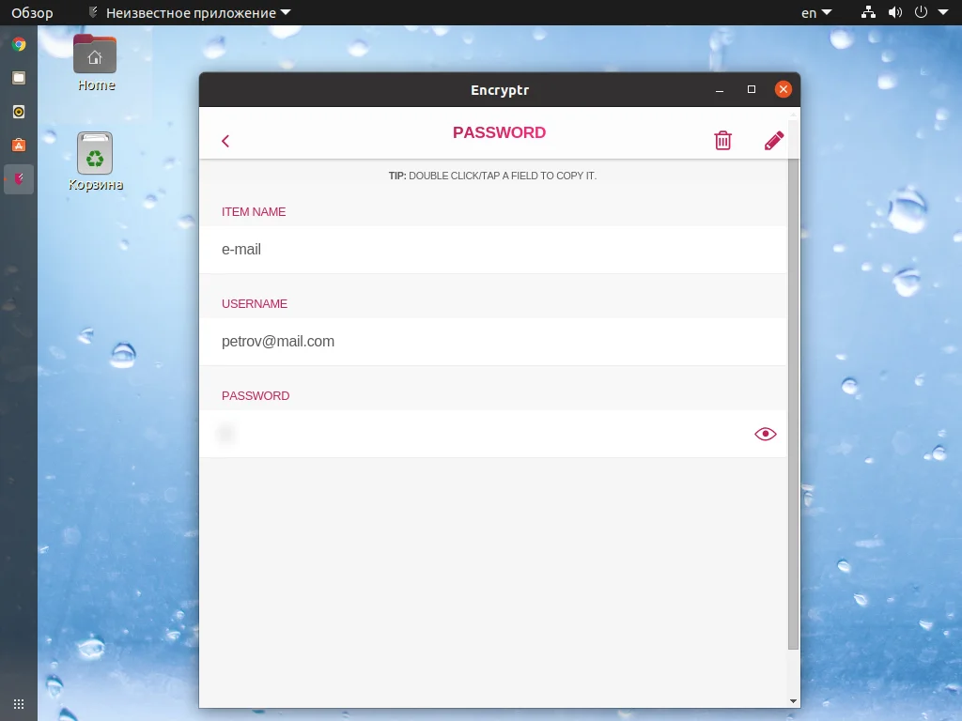Edit the entry with the pencil icon

pos(774,141)
